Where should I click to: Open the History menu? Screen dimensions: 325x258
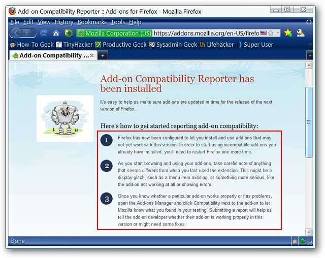64,22
